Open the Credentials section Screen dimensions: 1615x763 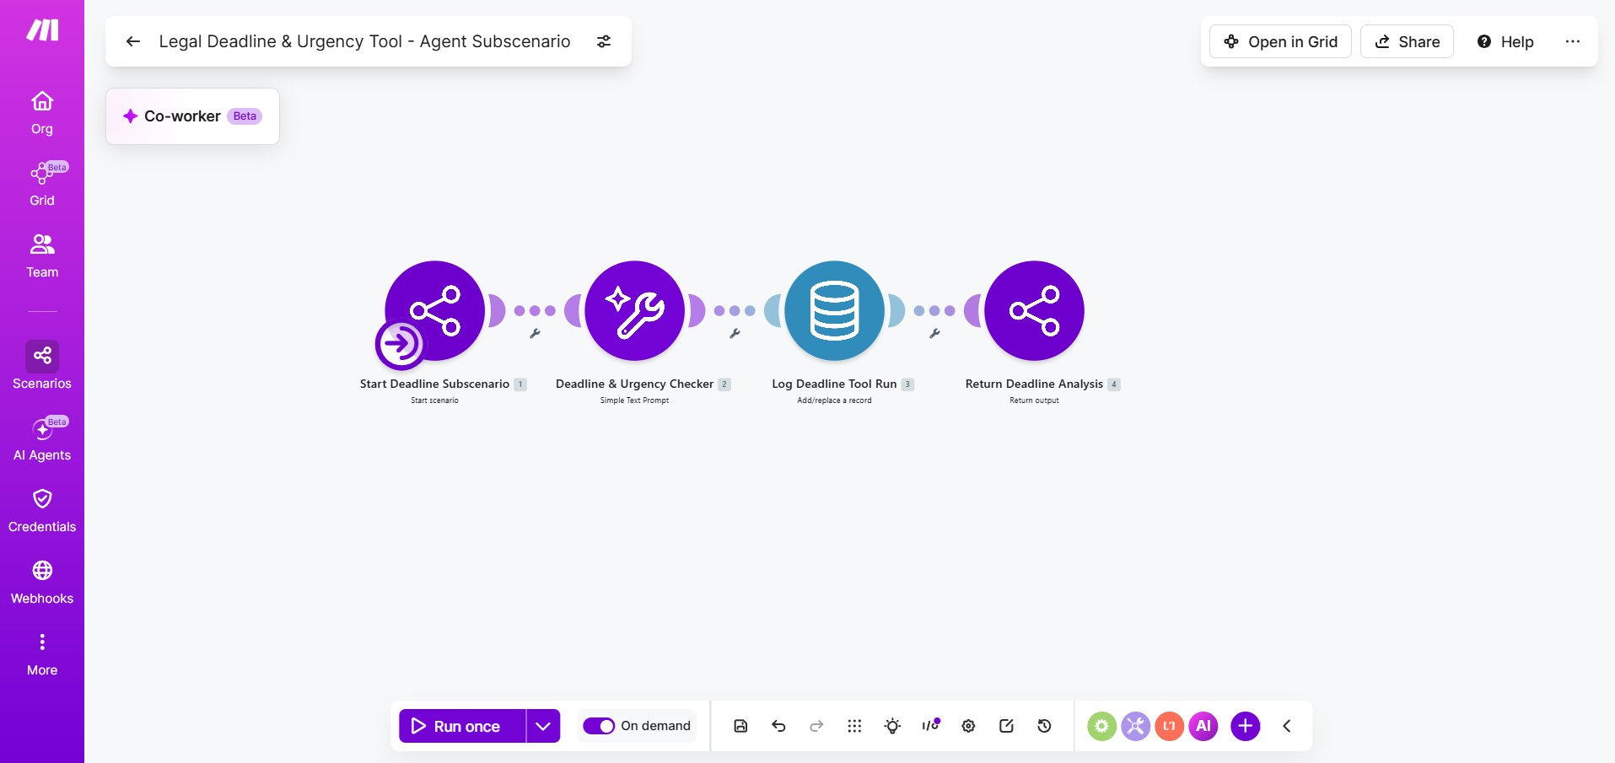click(x=42, y=511)
